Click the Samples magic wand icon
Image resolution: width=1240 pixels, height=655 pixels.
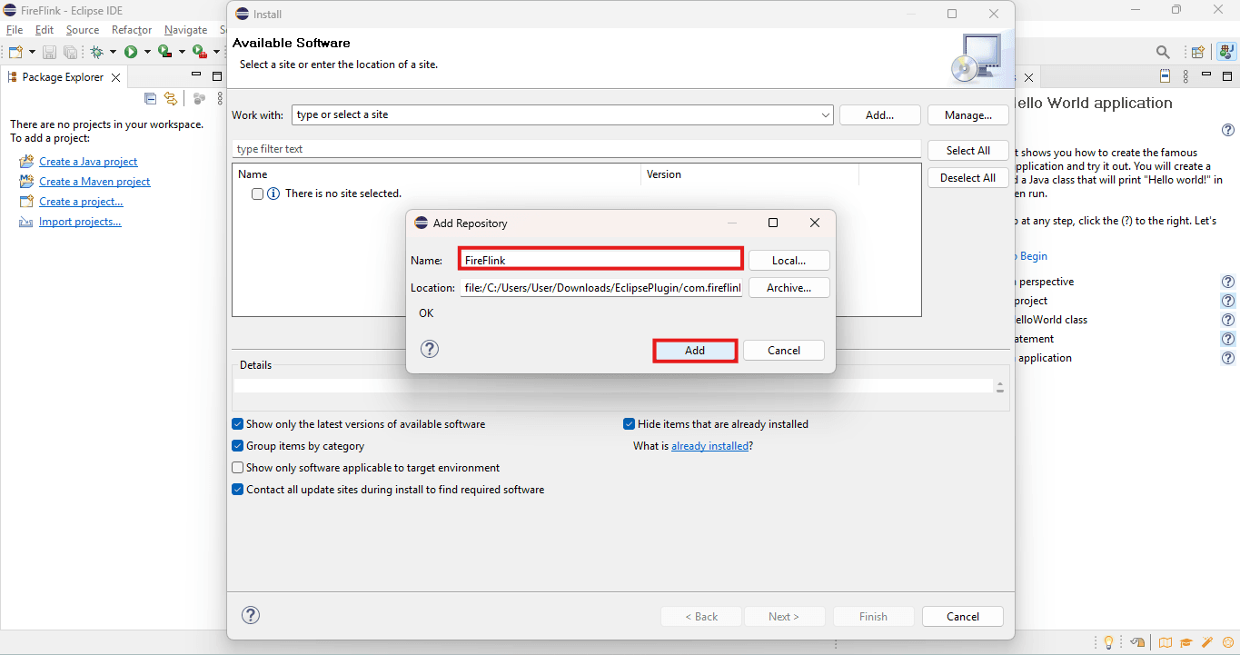(1207, 642)
